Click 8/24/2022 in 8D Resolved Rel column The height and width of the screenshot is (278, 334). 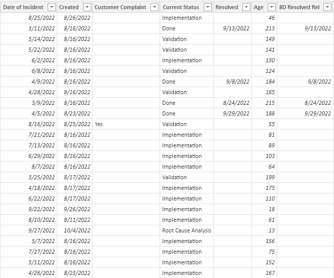(x=305, y=103)
